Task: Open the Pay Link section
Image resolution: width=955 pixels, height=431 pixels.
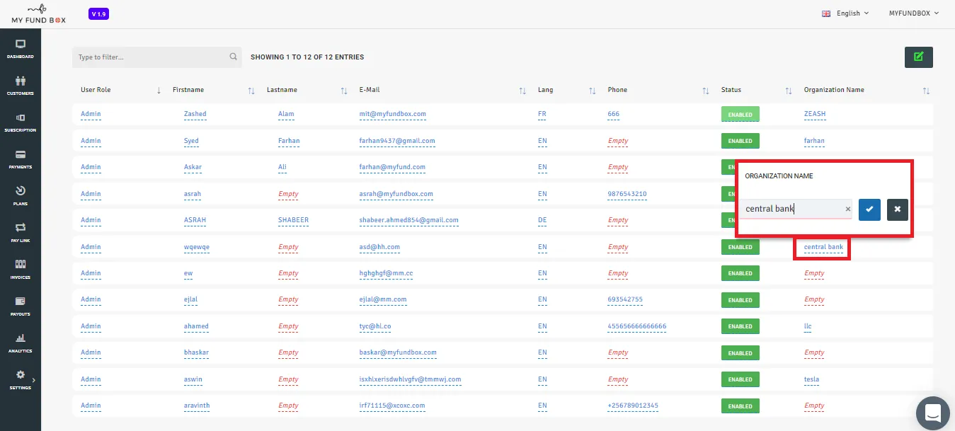Action: pyautogui.click(x=21, y=232)
